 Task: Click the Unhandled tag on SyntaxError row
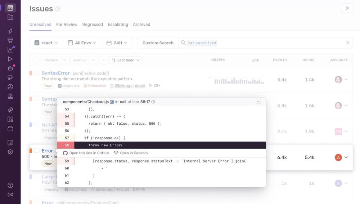click(x=95, y=85)
